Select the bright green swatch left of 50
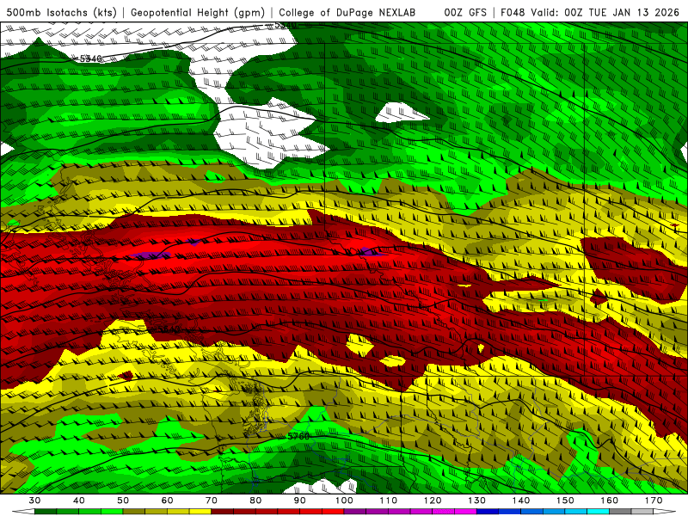 pyautogui.click(x=112, y=512)
